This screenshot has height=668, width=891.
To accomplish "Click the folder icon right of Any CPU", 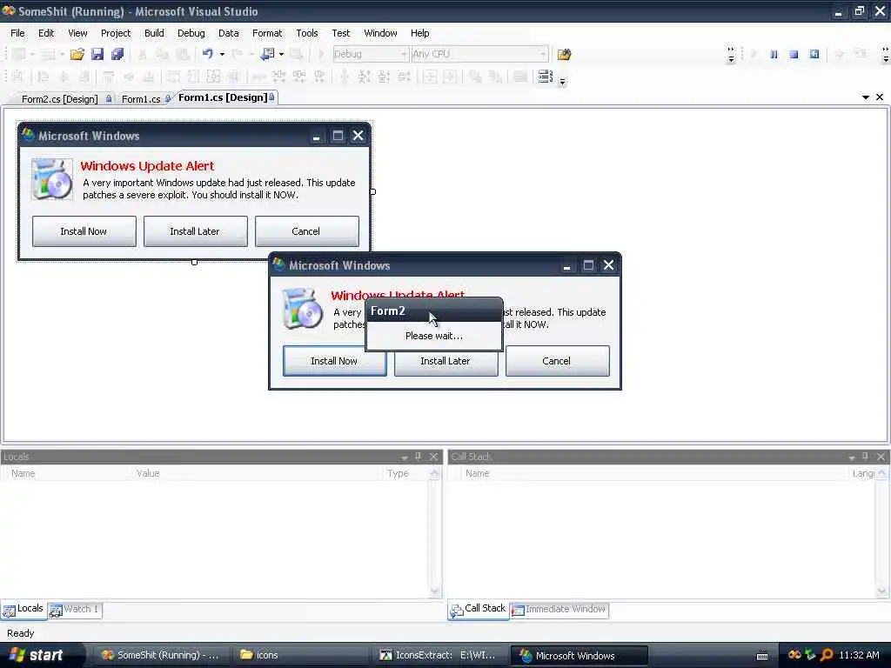I will point(564,54).
